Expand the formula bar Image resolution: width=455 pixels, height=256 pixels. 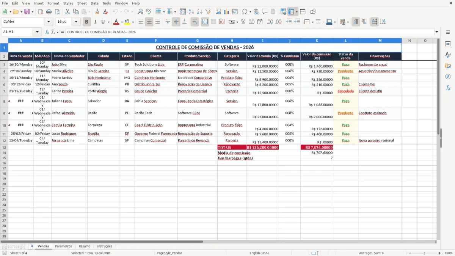coord(437,32)
